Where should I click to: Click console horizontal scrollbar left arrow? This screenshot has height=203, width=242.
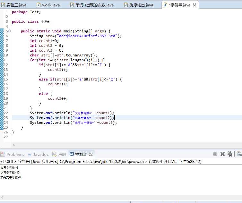point(2,197)
